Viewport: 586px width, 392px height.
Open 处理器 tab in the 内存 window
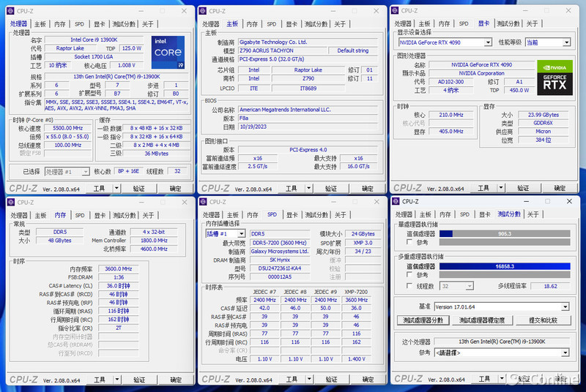tap(19, 216)
